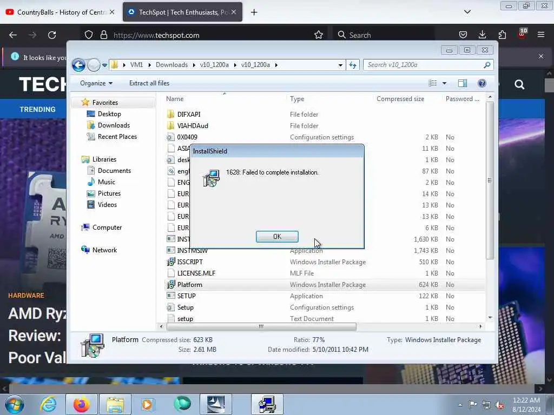Sort by Compressed size column header
554x415 pixels.
[x=400, y=99]
